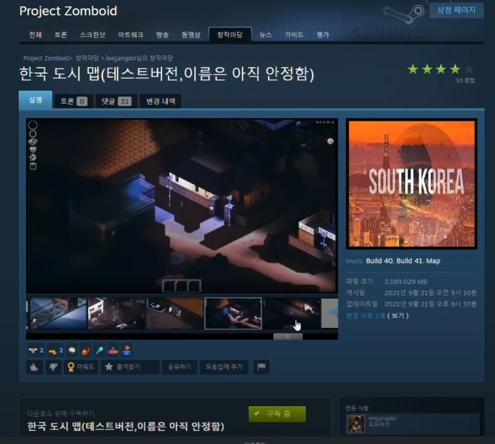The image size is (495, 444).
Task: Click the '53 평점' ratings count text
Action: (x=465, y=80)
